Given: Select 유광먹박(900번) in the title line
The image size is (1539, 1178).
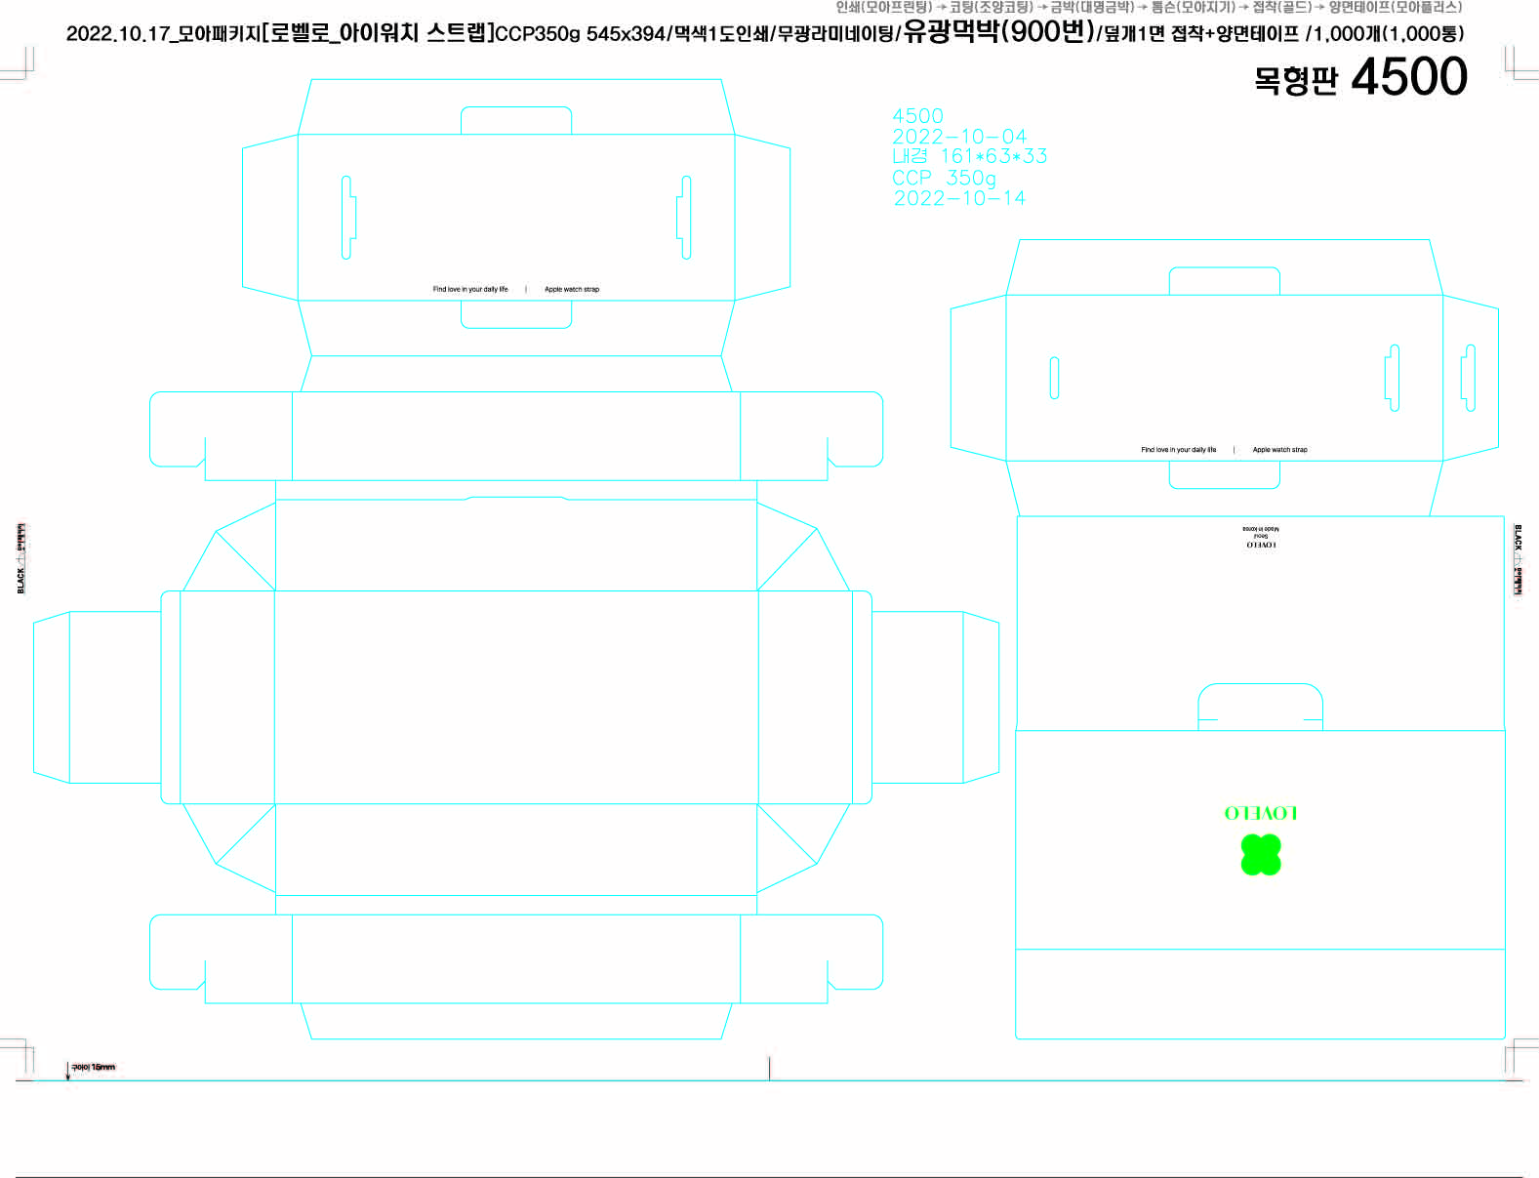Looking at the screenshot, I should tap(997, 32).
